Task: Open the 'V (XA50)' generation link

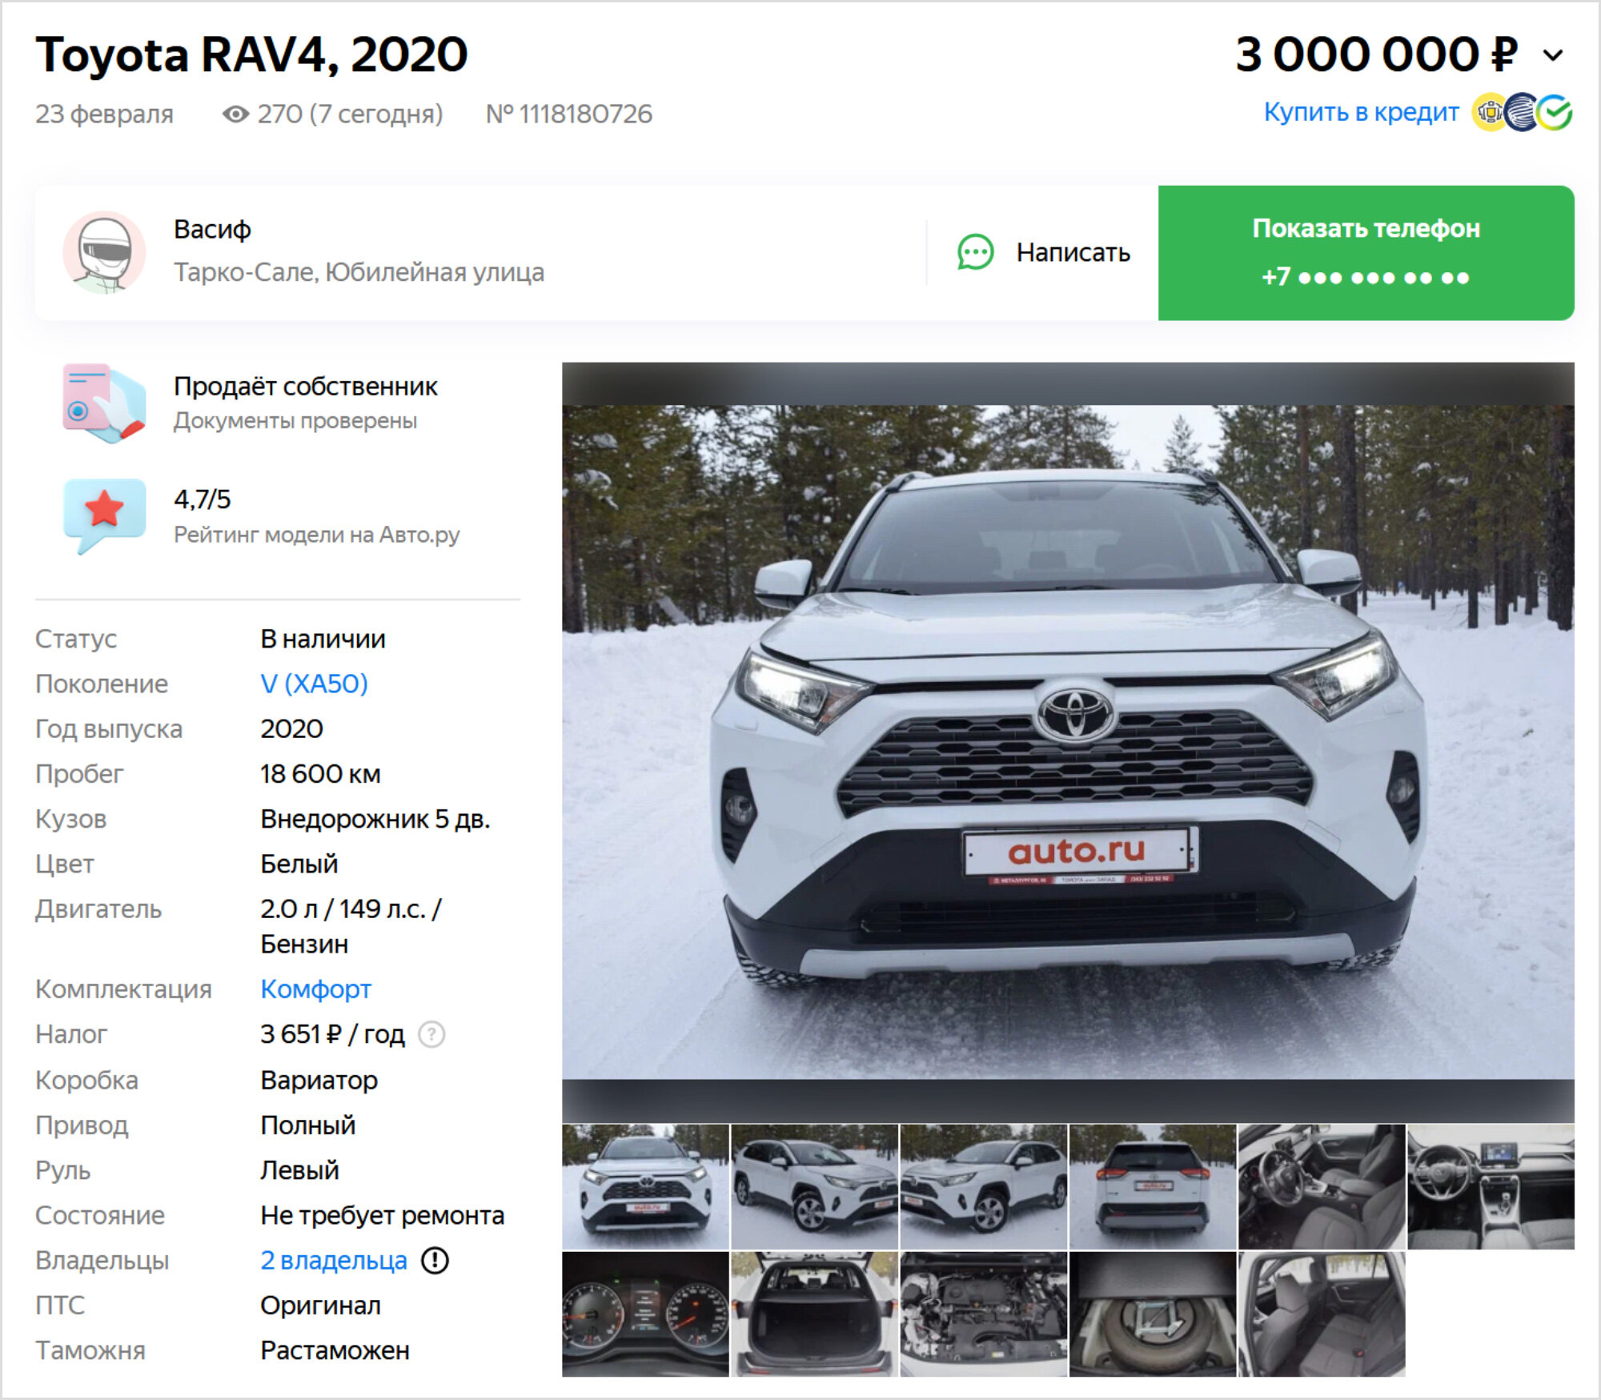Action: (314, 684)
